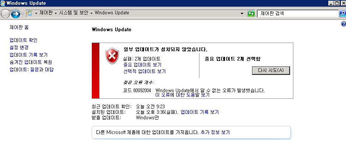Click 업데이트 확인 in sidebar
Screen dimensions: 346x156
coord(24,40)
